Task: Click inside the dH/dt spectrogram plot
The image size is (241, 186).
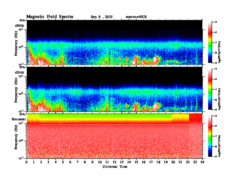Action: click(114, 42)
